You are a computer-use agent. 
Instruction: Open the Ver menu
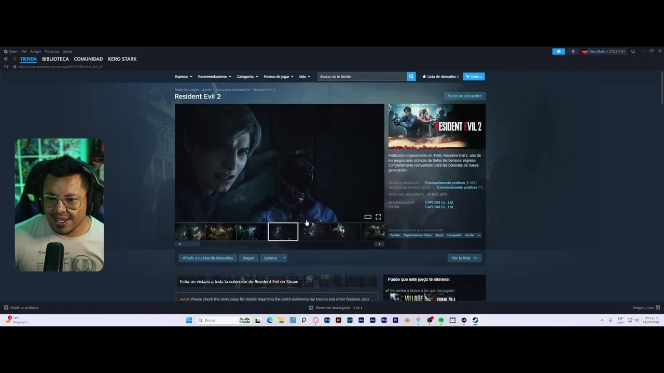pyautogui.click(x=24, y=51)
